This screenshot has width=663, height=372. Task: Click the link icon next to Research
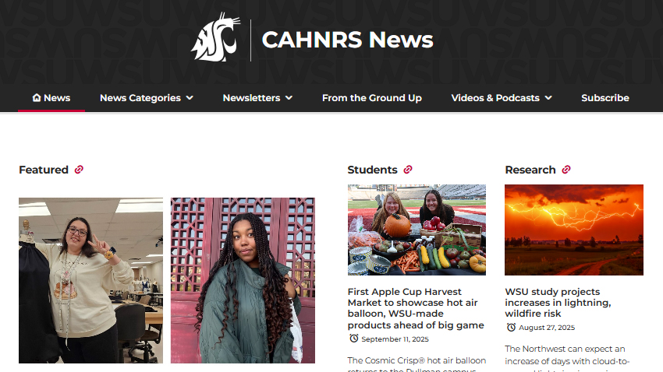[x=566, y=170]
